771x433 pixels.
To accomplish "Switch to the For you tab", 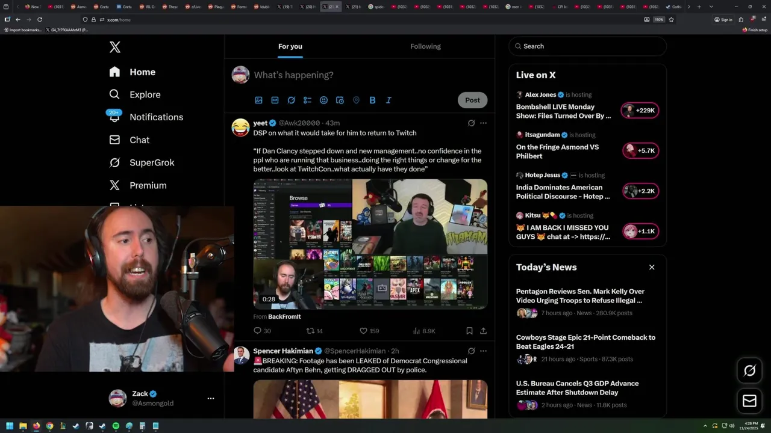I will (290, 46).
